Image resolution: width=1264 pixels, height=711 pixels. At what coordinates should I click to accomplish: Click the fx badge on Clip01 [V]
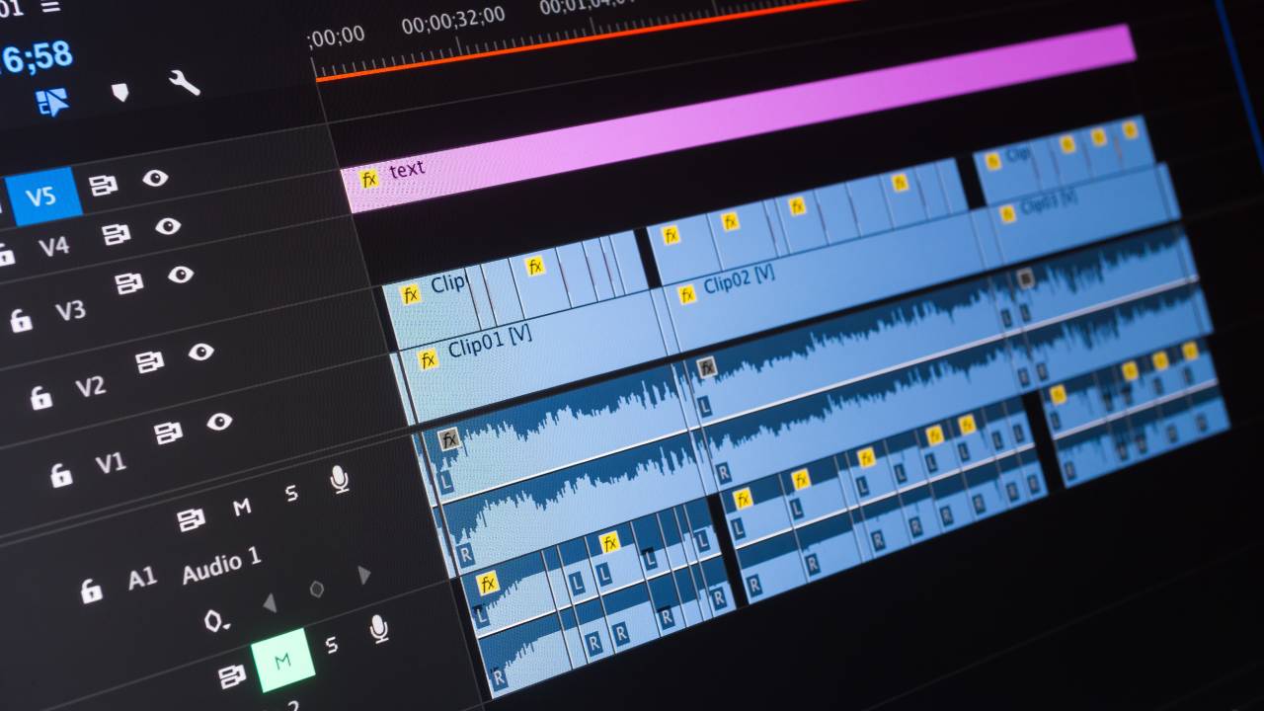pyautogui.click(x=428, y=359)
